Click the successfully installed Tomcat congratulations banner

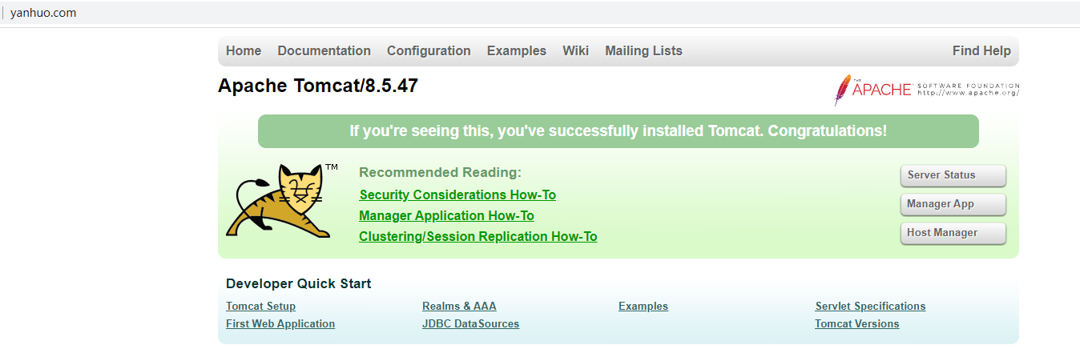[x=619, y=131]
